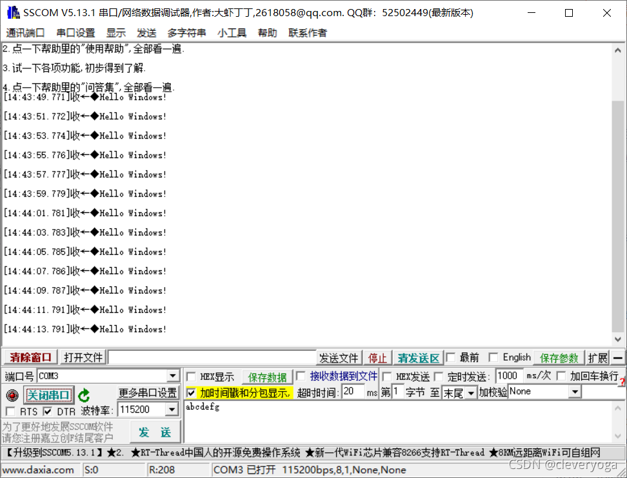This screenshot has height=478, width=627.
Task: Click the red port status indicator icon
Action: 12,395
